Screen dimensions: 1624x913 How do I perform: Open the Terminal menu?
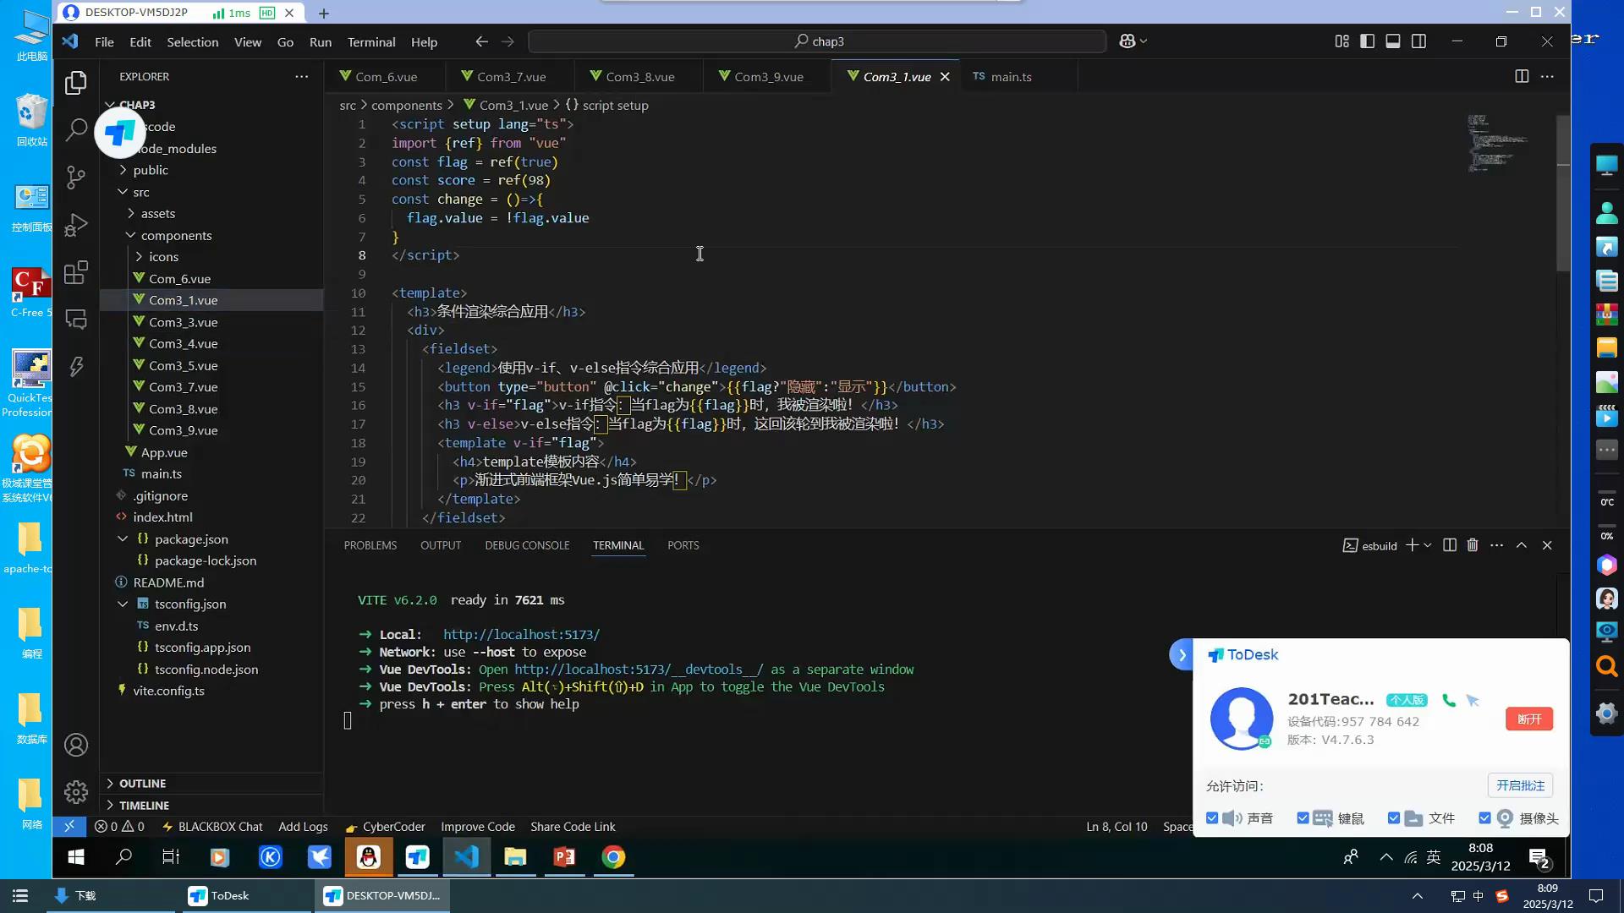(x=370, y=41)
